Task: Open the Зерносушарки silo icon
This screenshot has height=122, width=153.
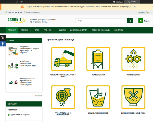Action: tap(98, 59)
